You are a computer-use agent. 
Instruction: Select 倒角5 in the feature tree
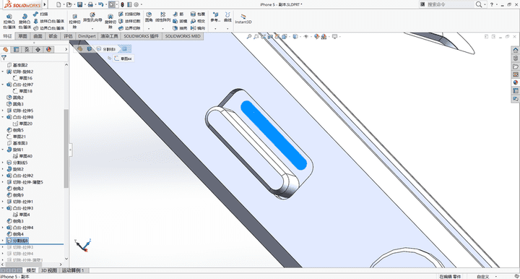15,130
